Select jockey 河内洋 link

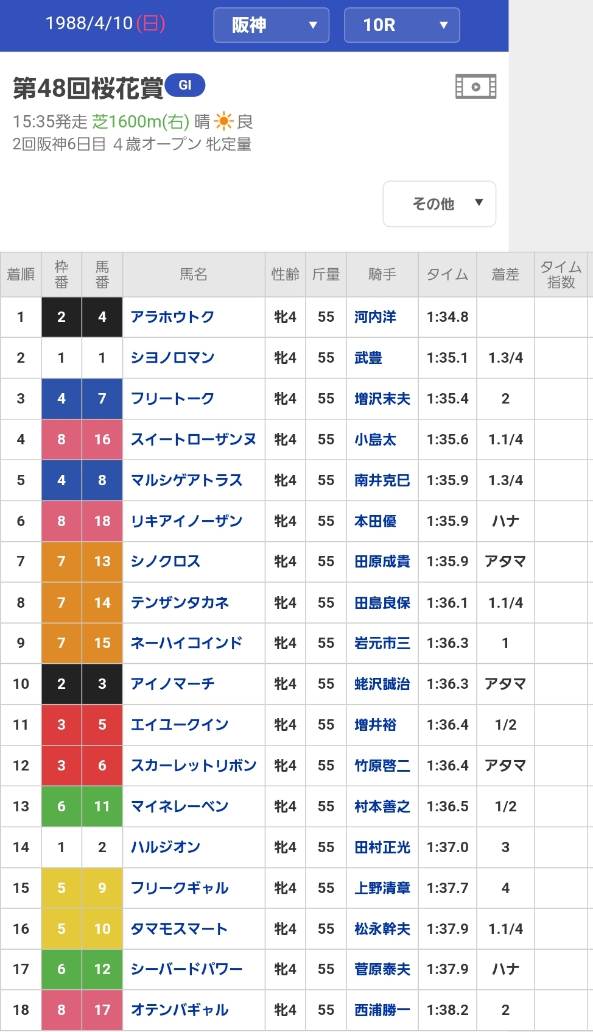click(x=375, y=317)
